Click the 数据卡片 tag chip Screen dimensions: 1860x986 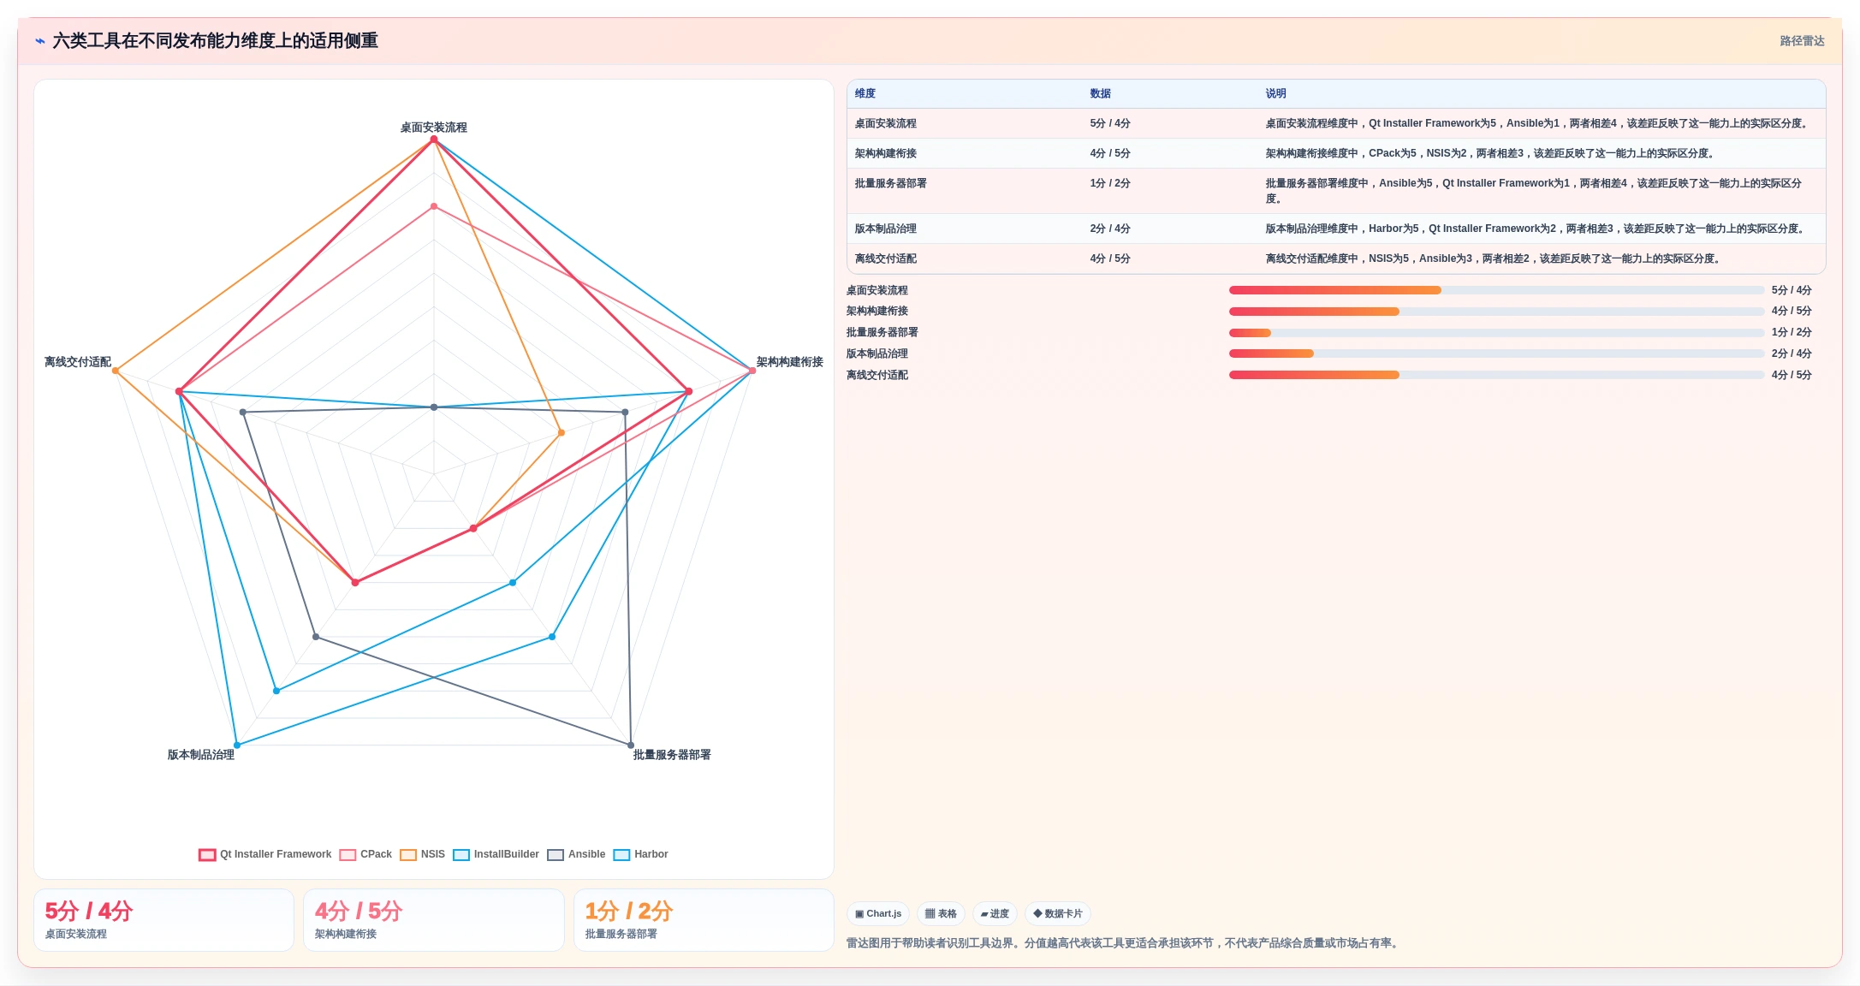click(1058, 913)
